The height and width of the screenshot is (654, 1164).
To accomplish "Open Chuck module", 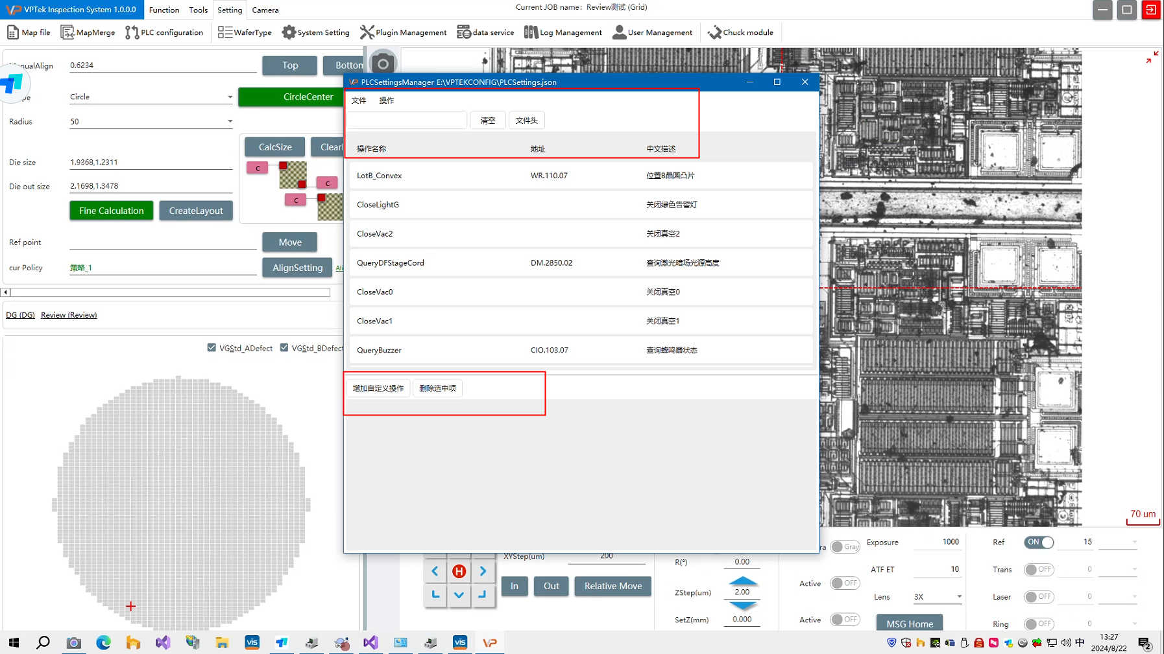I will [740, 32].
